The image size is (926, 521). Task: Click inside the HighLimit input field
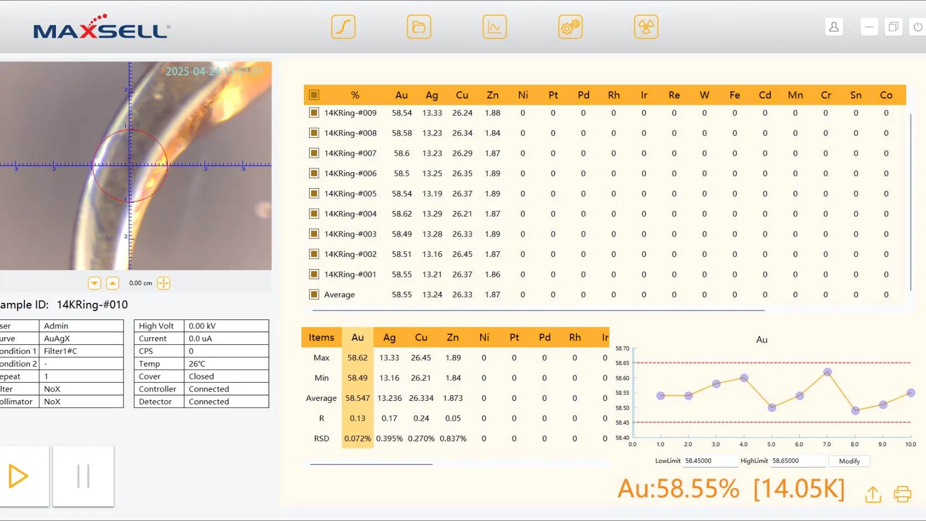798,461
